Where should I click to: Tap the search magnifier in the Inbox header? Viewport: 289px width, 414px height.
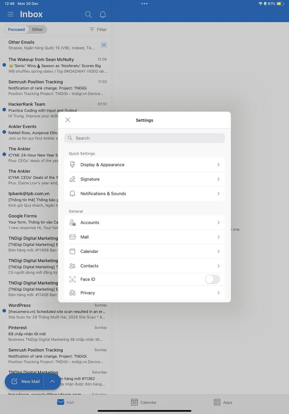click(x=89, y=14)
